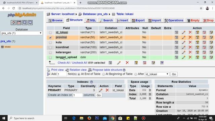Click With selected primary key icon
The image size is (215, 121).
[x=136, y=63]
